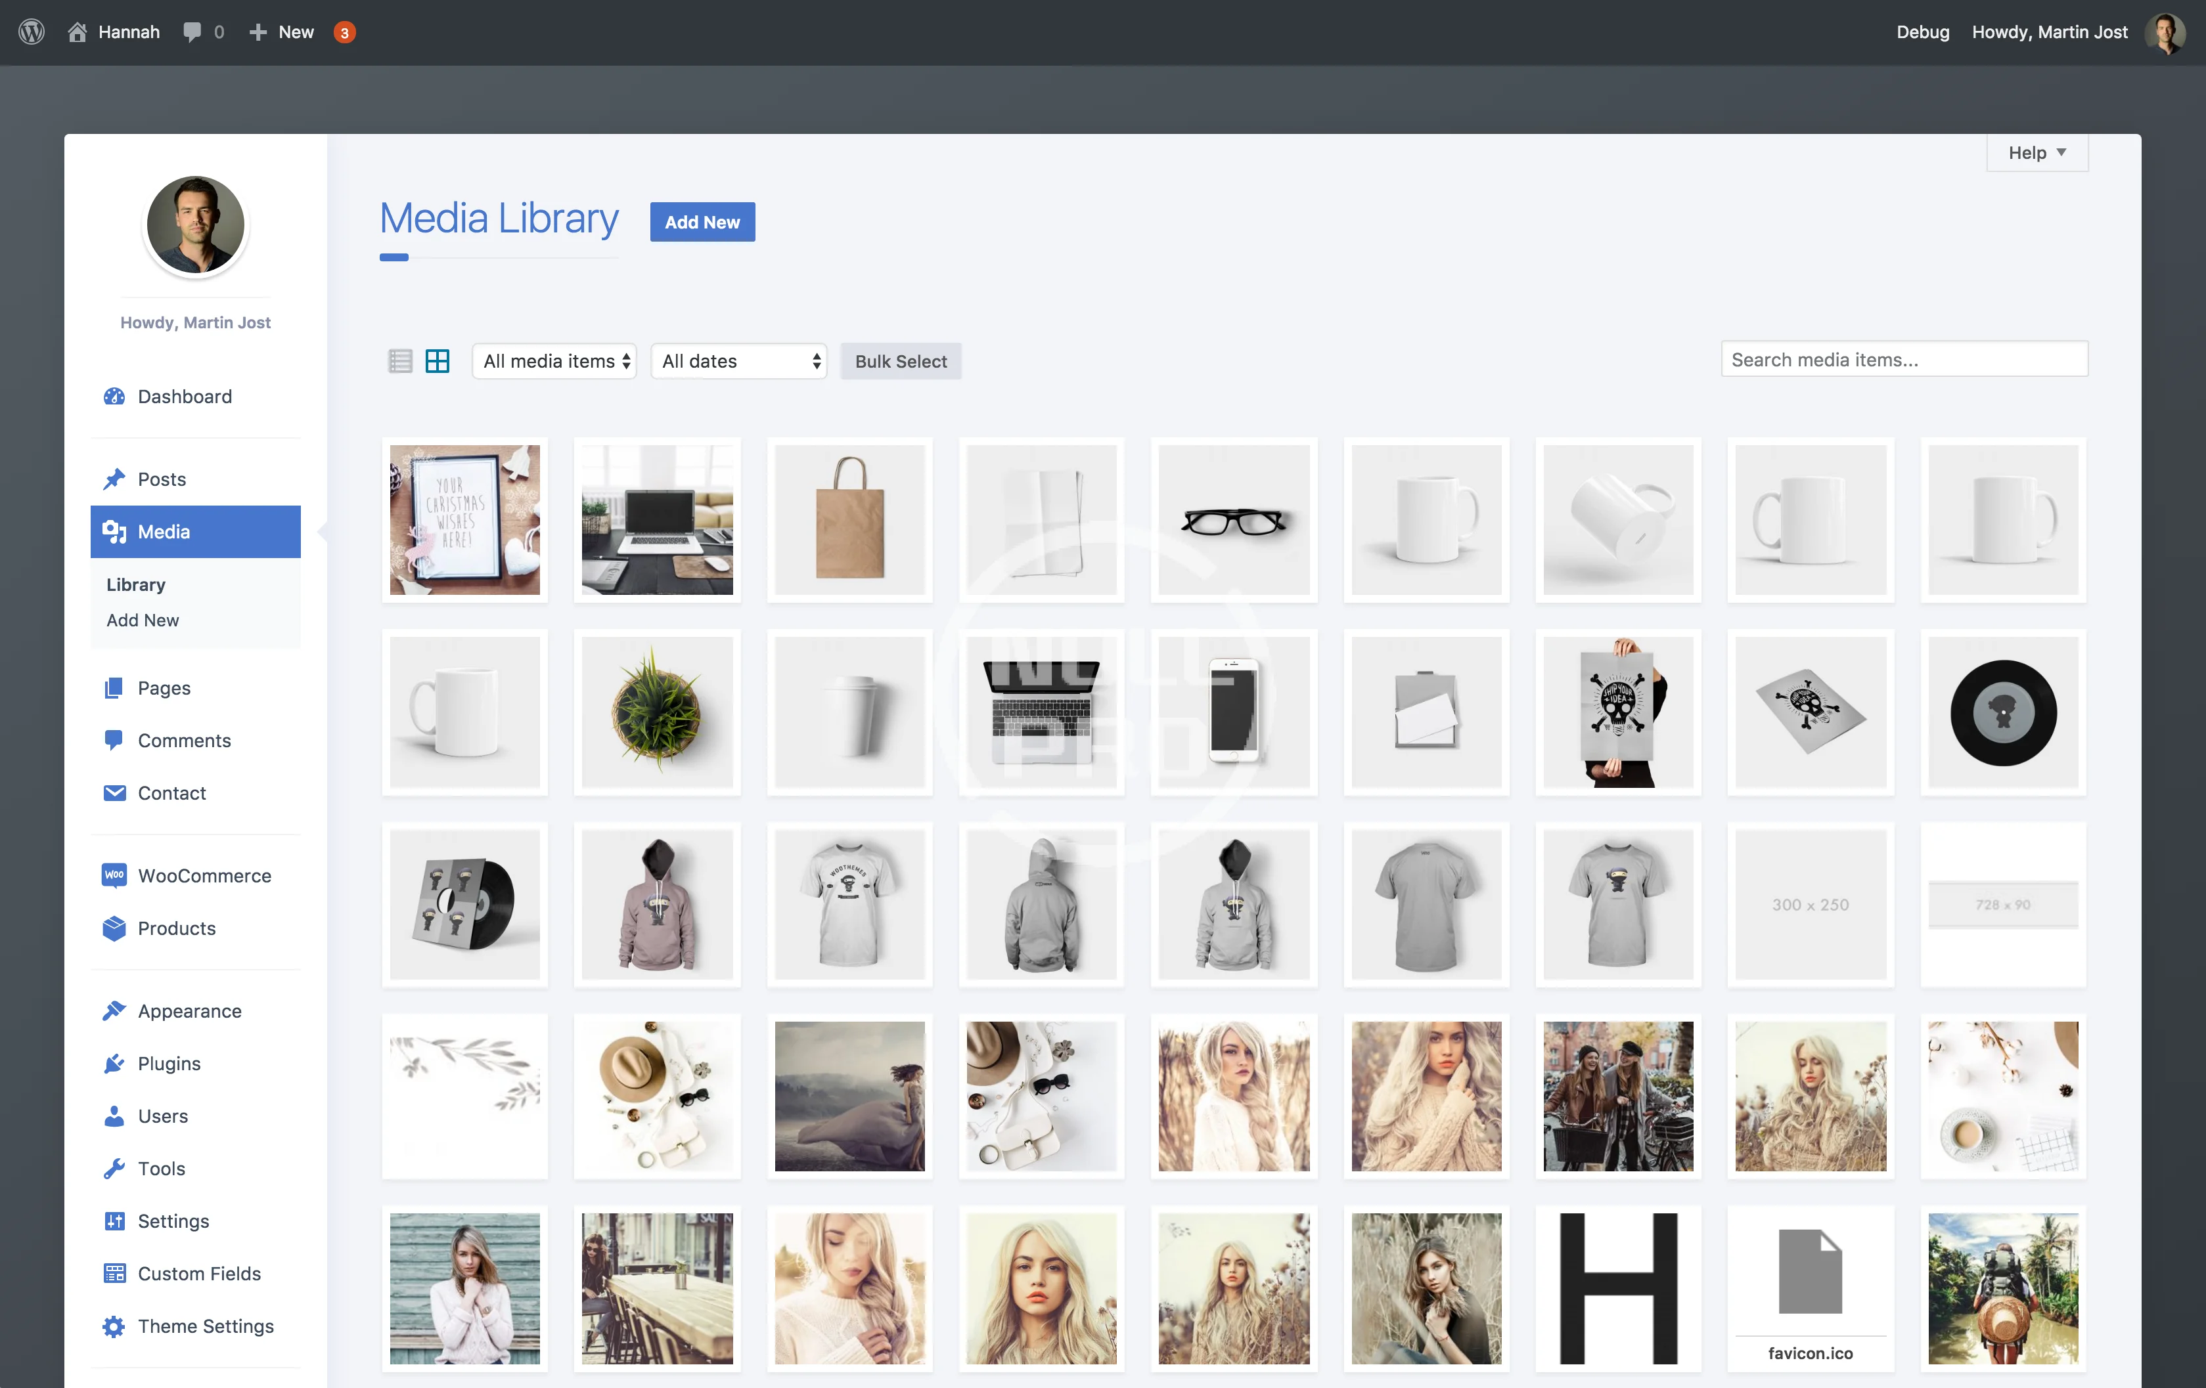The width and height of the screenshot is (2206, 1388).
Task: Switch to list view mode
Action: pos(400,360)
